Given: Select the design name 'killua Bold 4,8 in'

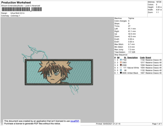Looking at the screenshot, I should pos(17,13).
